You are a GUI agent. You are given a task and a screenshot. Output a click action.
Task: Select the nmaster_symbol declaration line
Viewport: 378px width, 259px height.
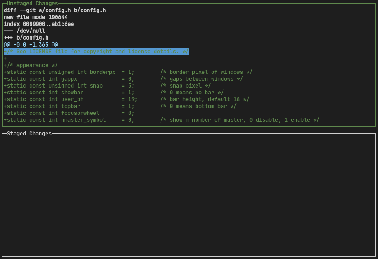click(x=68, y=120)
